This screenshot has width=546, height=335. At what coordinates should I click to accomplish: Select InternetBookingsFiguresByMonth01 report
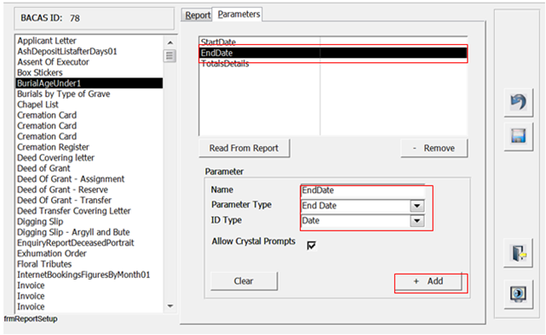click(89, 275)
